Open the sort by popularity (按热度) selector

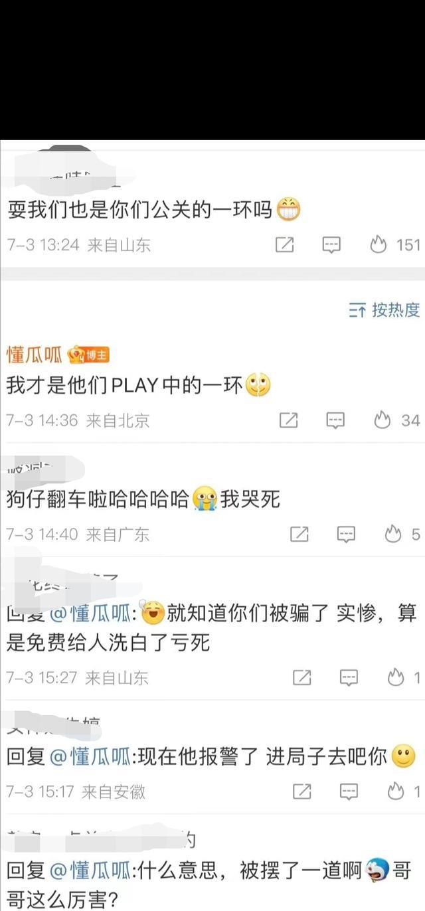click(x=384, y=309)
